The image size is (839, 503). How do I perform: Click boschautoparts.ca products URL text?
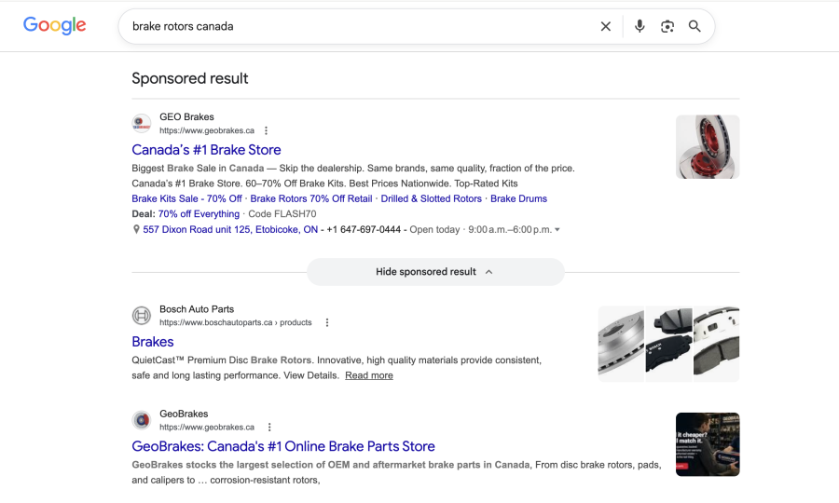(x=236, y=322)
